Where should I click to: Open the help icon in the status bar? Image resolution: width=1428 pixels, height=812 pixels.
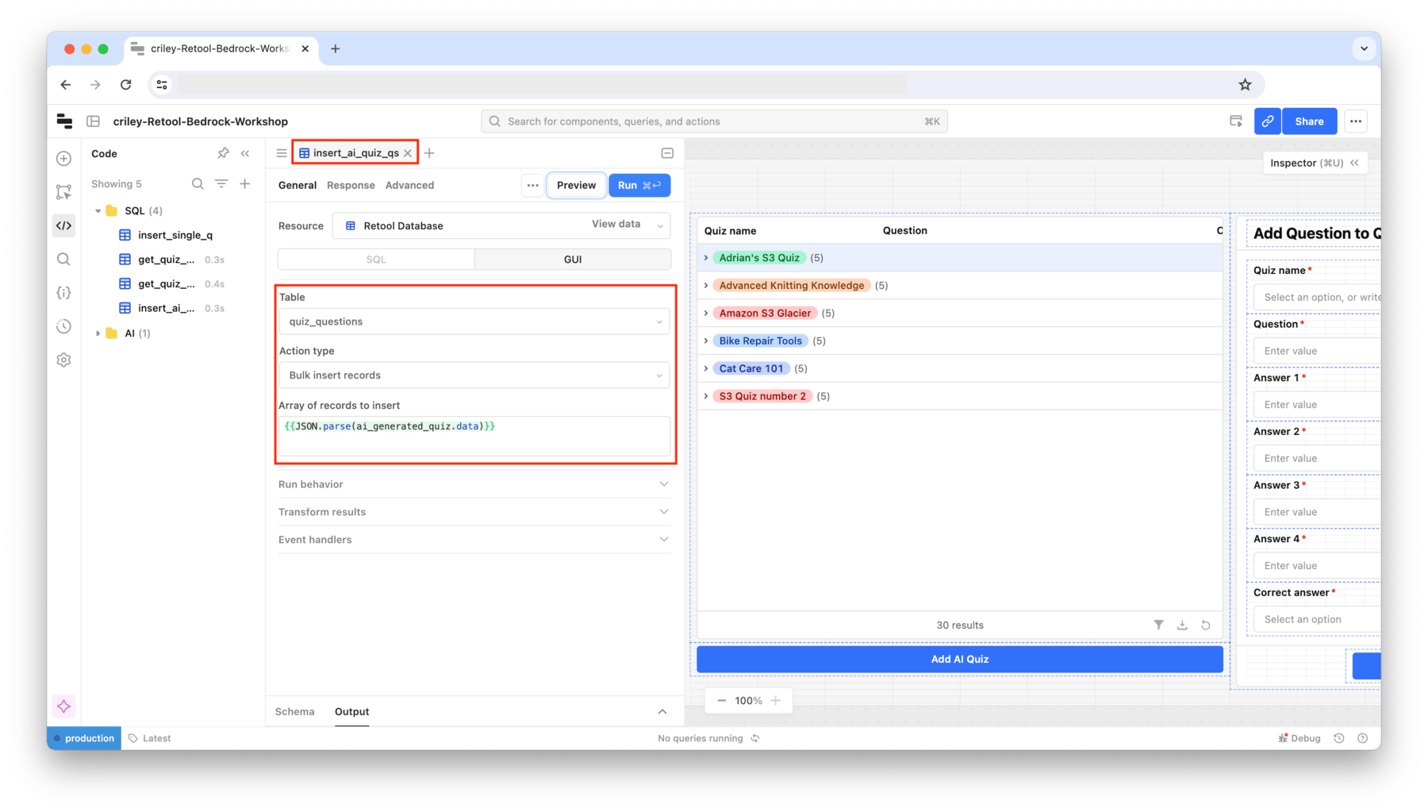pos(1363,738)
